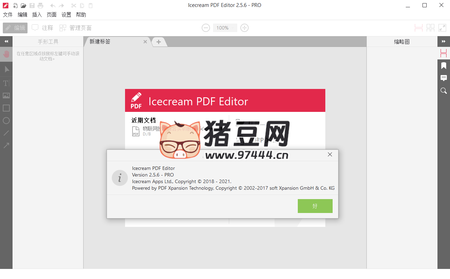
Task: Click 好 to close the About dialog
Action: (315, 206)
